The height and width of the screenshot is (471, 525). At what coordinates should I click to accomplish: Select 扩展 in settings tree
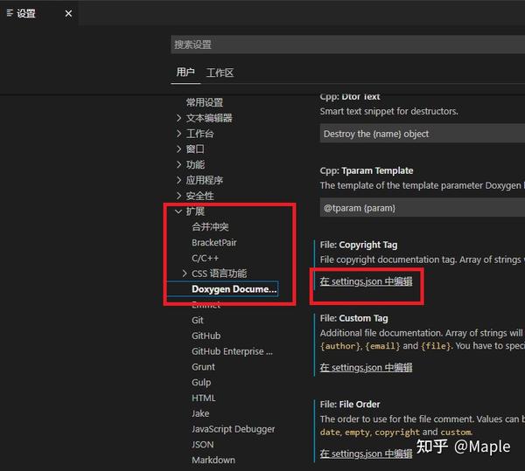point(195,211)
